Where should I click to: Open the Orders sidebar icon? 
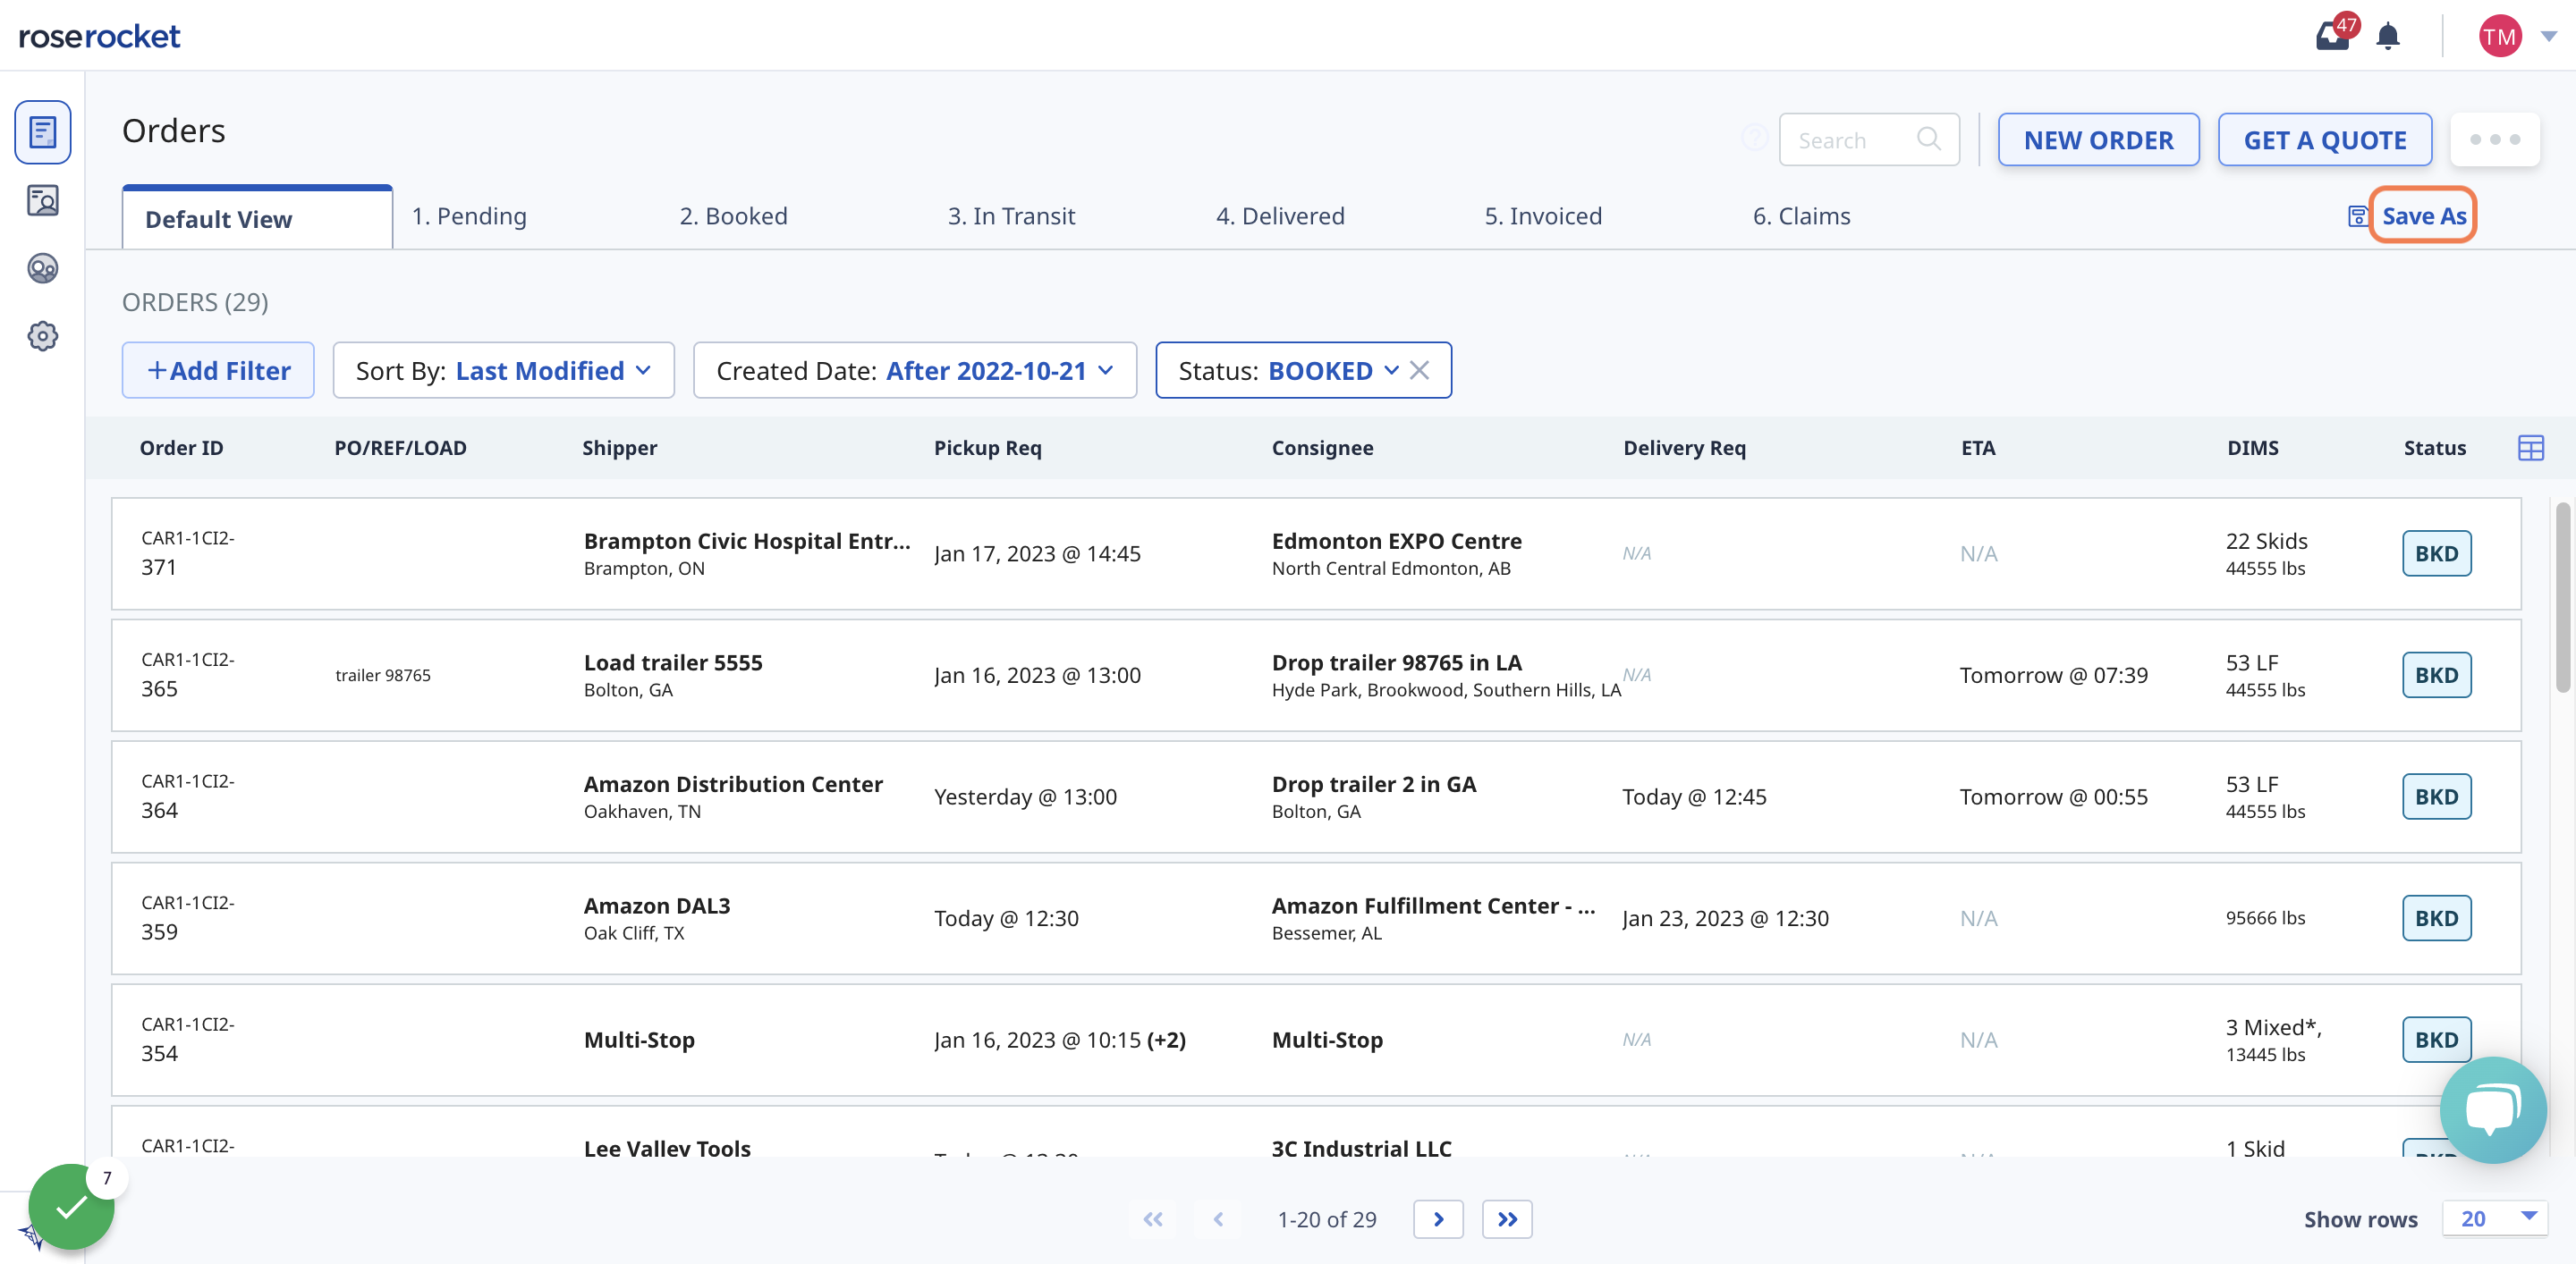[x=42, y=132]
